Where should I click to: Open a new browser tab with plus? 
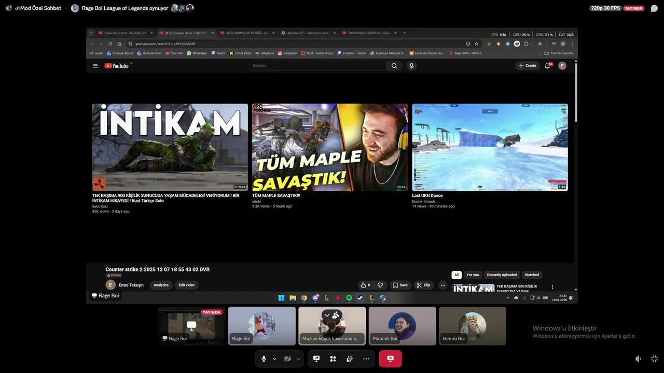(x=405, y=33)
